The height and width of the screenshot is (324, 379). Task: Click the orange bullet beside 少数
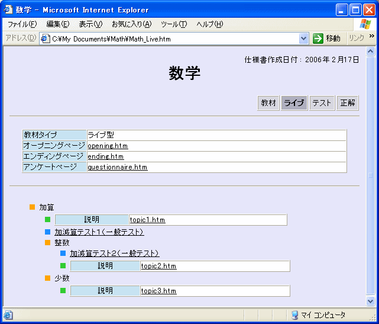(48, 278)
